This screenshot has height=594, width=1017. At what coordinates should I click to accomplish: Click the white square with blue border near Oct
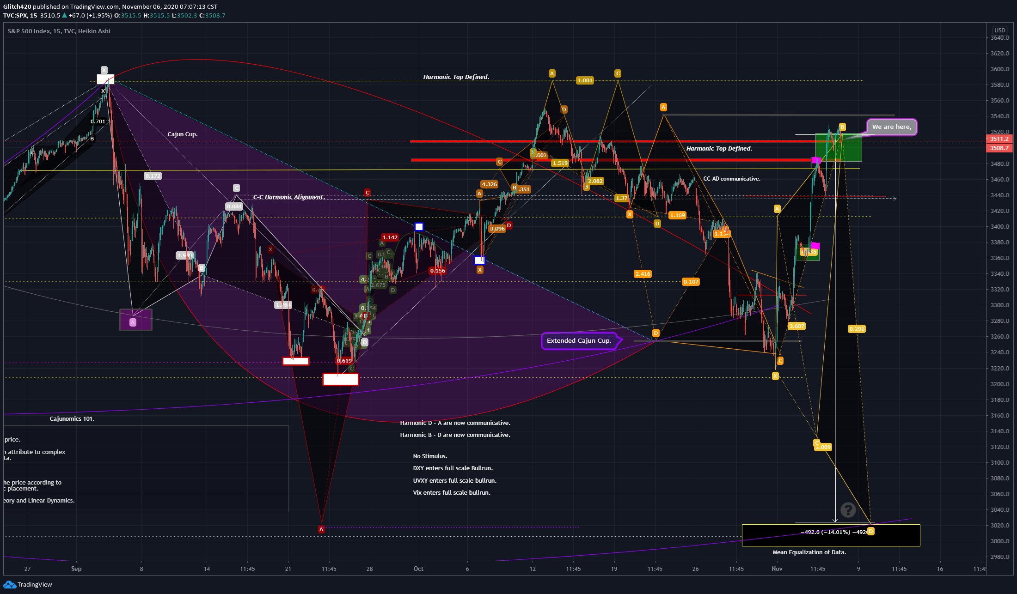419,226
